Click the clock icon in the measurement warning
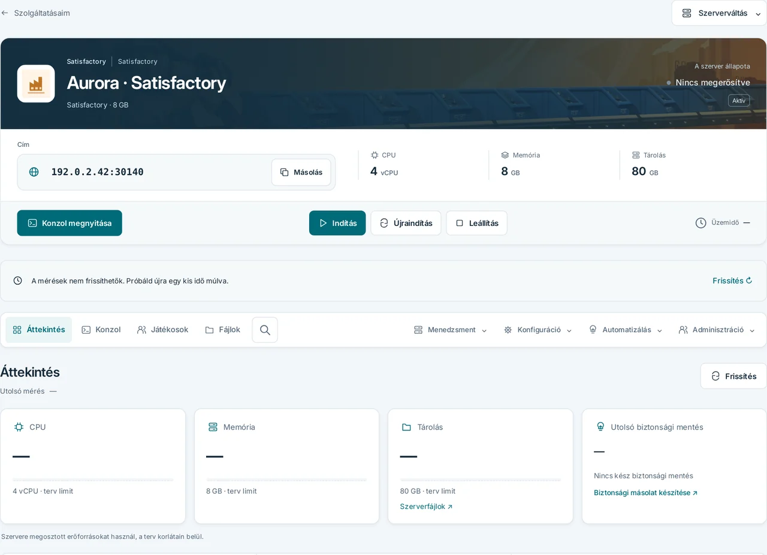767x555 pixels. [x=18, y=280]
